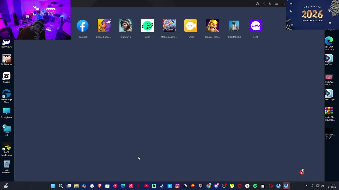Image resolution: width=339 pixels, height=190 pixels.
Task: Open YouTube from the taskbar
Action: coord(146,186)
